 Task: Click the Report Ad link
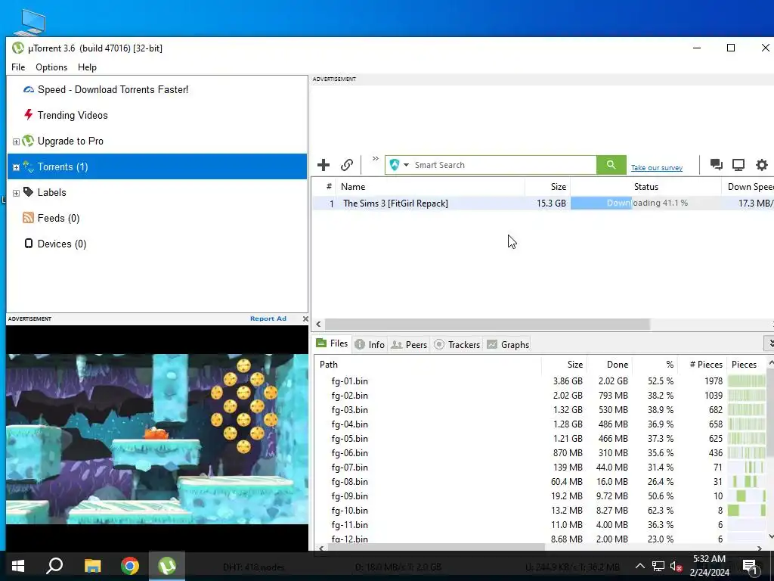(x=268, y=318)
